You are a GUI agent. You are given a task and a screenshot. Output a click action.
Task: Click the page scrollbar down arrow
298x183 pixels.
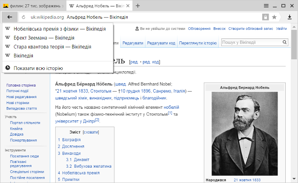(294, 179)
